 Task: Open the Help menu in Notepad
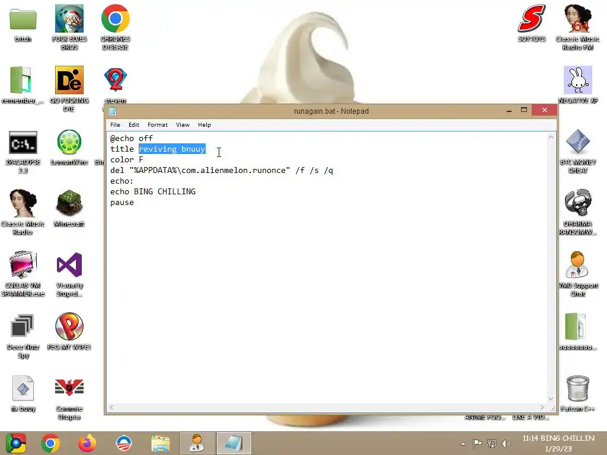[x=205, y=124]
